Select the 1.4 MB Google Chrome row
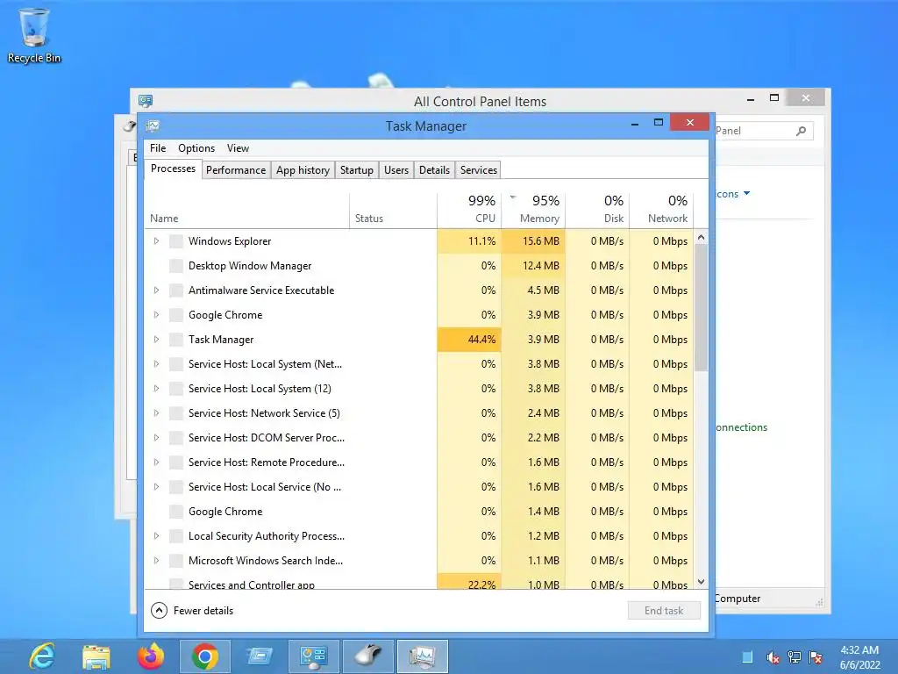Screen dimensions: 898x674 419,512
